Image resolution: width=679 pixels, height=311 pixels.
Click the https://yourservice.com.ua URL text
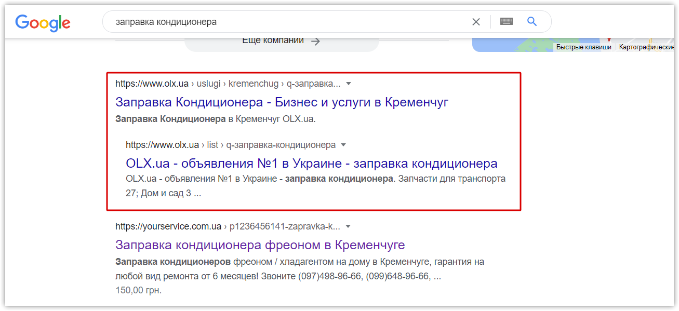coord(168,227)
